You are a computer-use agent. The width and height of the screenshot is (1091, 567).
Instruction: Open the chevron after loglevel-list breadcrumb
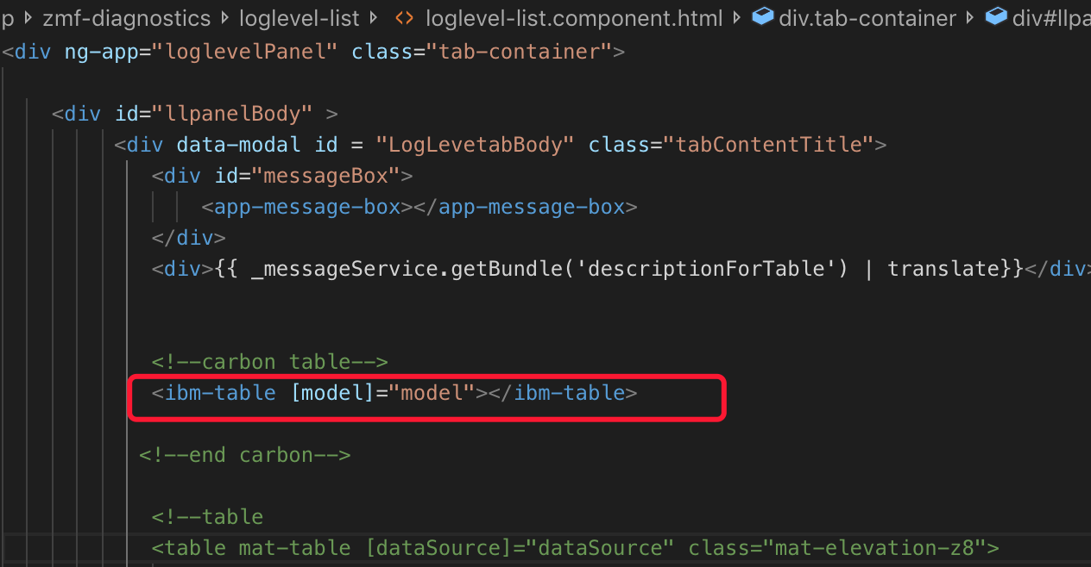pos(372,17)
